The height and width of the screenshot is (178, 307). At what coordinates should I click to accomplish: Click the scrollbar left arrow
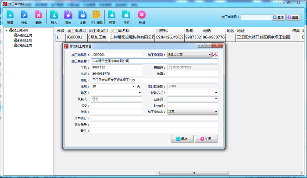(x=157, y=173)
